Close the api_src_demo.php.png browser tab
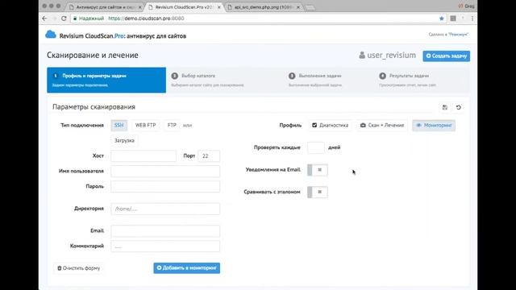Image resolution: width=516 pixels, height=290 pixels. click(x=298, y=7)
